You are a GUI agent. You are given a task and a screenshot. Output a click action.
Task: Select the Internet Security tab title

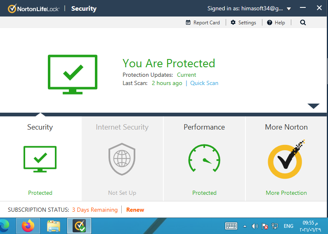[x=122, y=127]
